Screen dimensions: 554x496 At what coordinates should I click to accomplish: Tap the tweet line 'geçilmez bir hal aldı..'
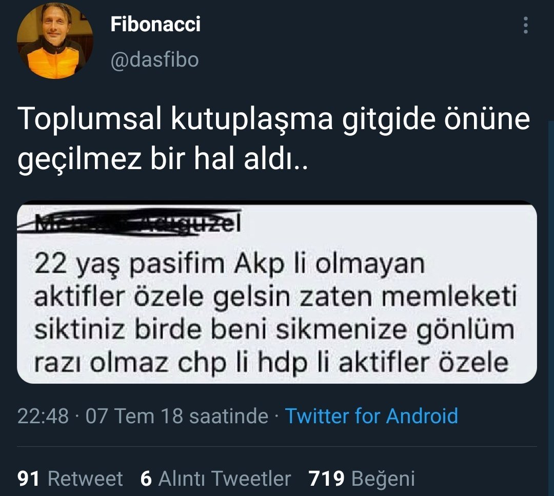(163, 161)
